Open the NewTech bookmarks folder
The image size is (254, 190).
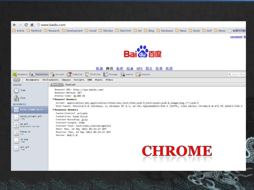pyautogui.click(x=124, y=31)
